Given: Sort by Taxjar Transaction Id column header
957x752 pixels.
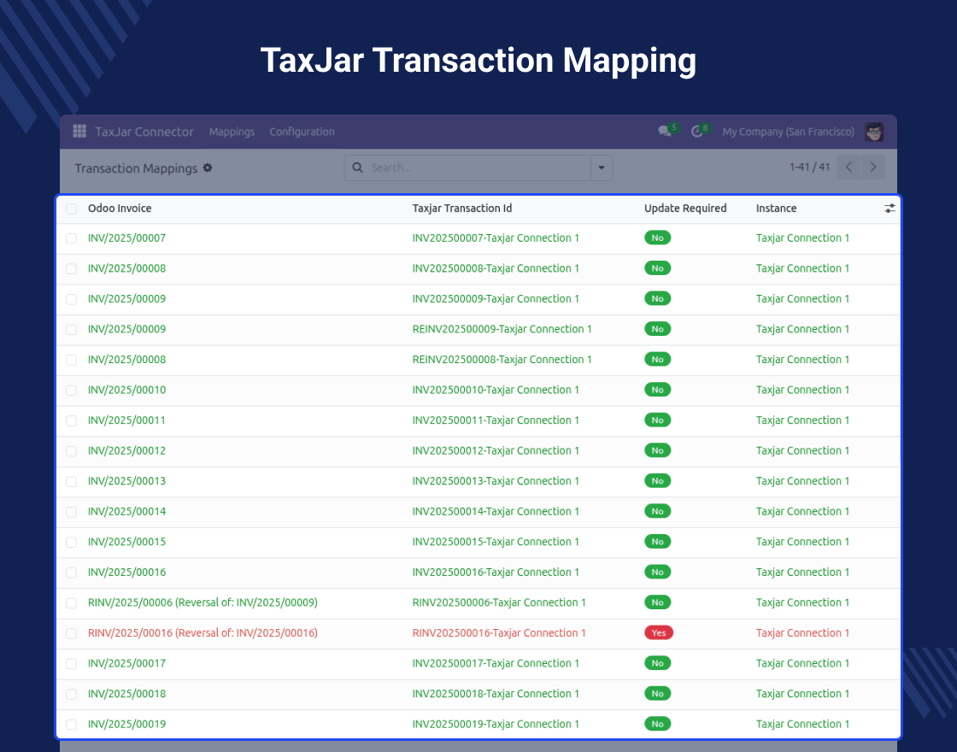Looking at the screenshot, I should (462, 209).
